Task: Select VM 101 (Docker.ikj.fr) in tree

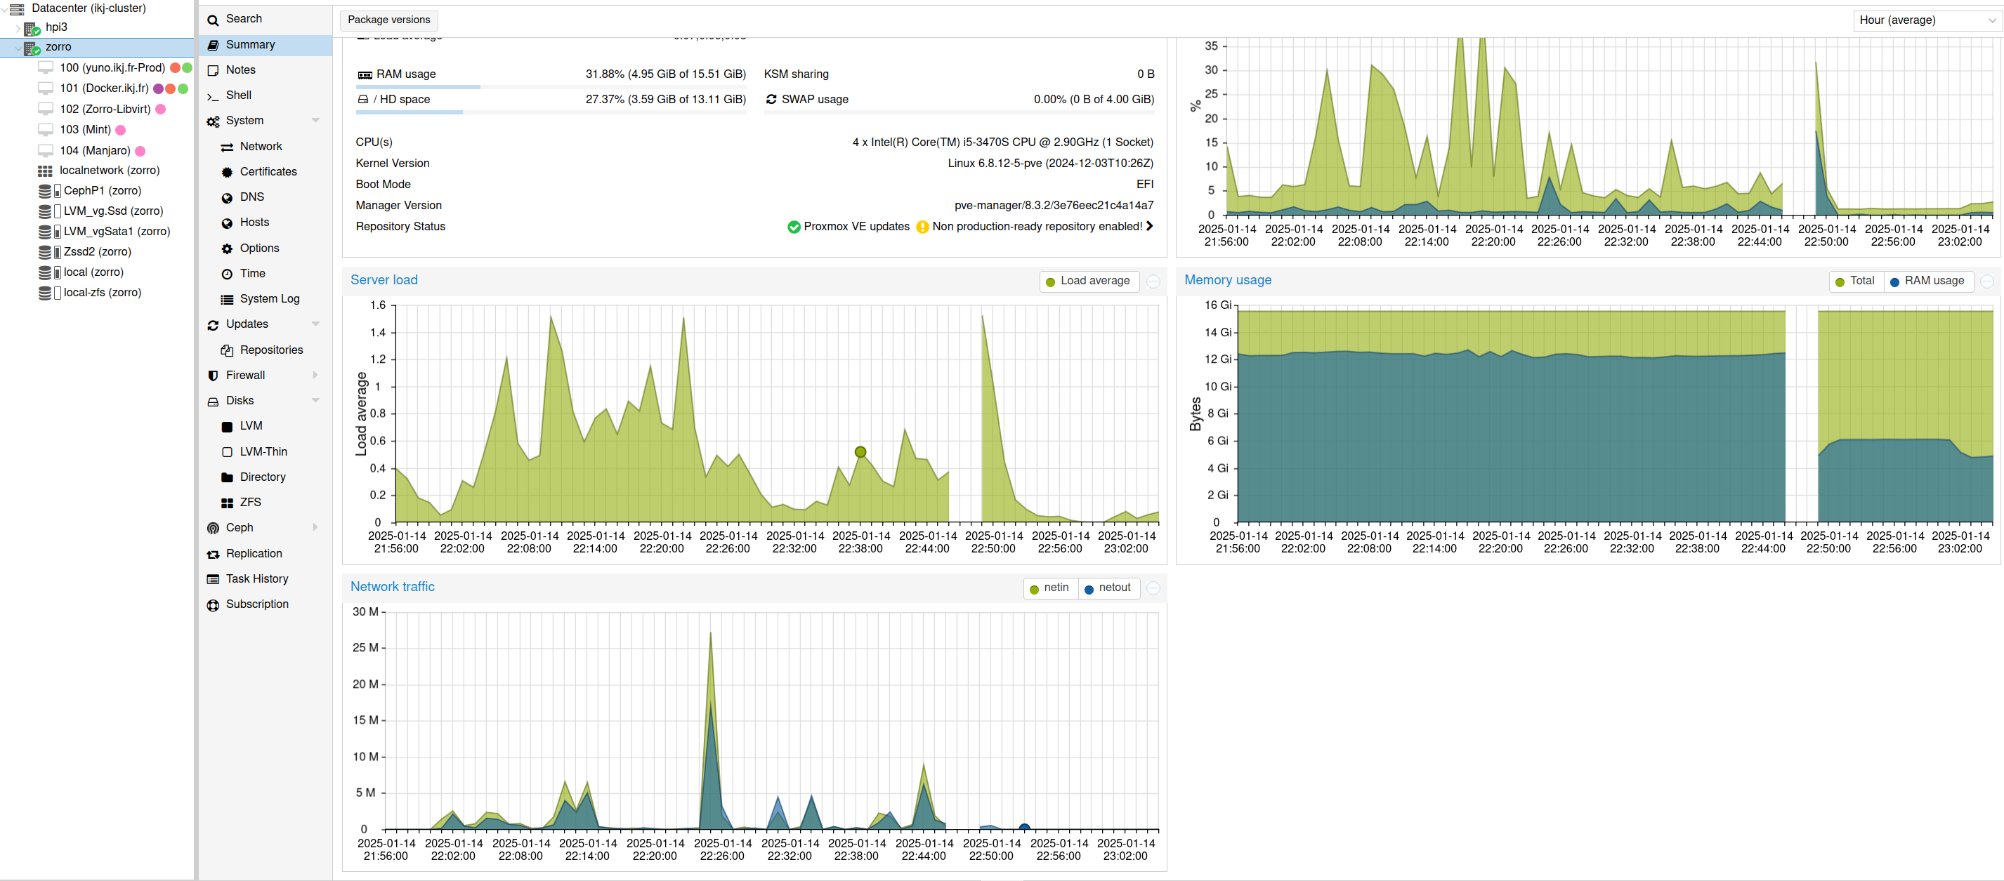Action: click(x=103, y=88)
